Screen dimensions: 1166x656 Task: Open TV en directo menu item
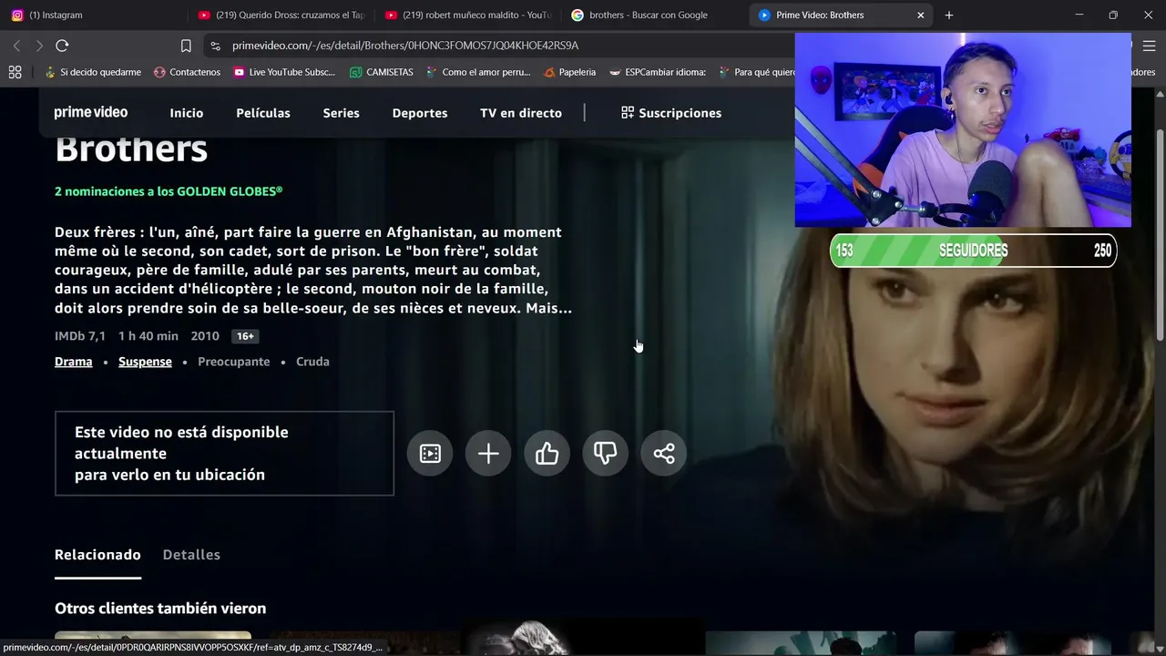pos(521,113)
